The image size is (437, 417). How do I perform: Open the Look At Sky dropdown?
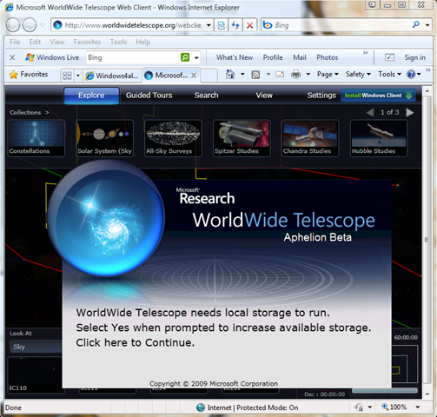tap(36, 347)
